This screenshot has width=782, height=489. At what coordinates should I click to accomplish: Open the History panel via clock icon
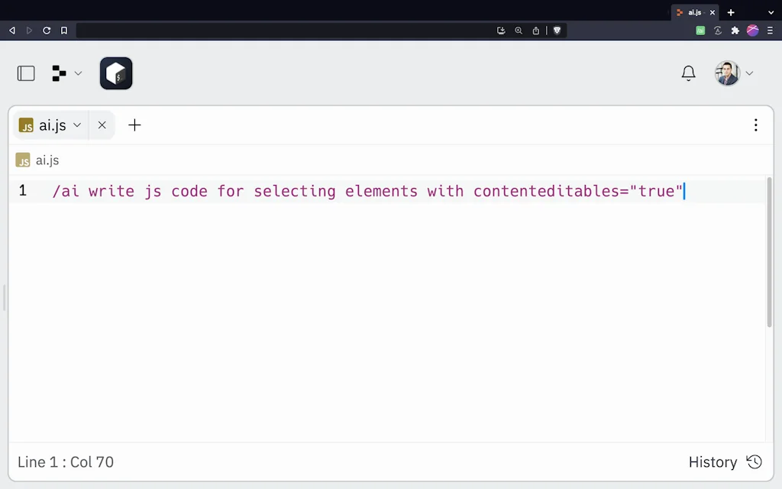[754, 461]
